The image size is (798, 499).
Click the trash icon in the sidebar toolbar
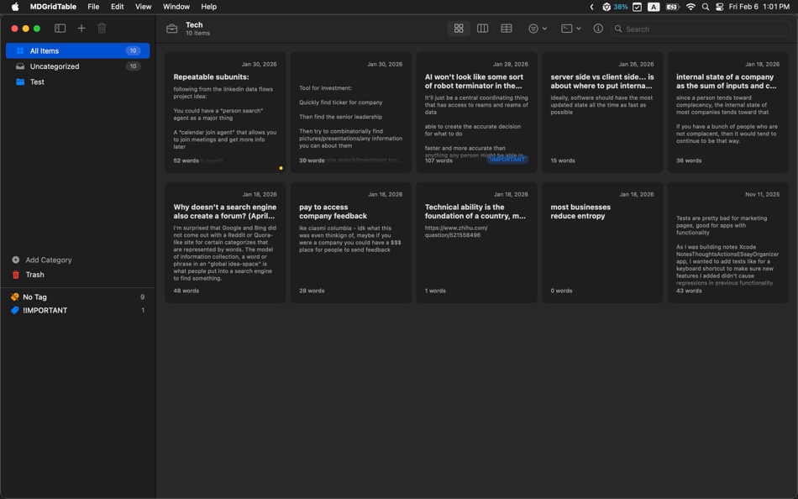point(101,28)
